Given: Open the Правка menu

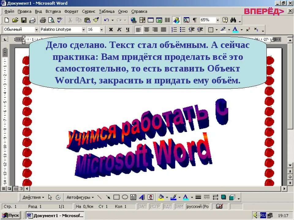Looking at the screenshot, I should (x=24, y=11).
